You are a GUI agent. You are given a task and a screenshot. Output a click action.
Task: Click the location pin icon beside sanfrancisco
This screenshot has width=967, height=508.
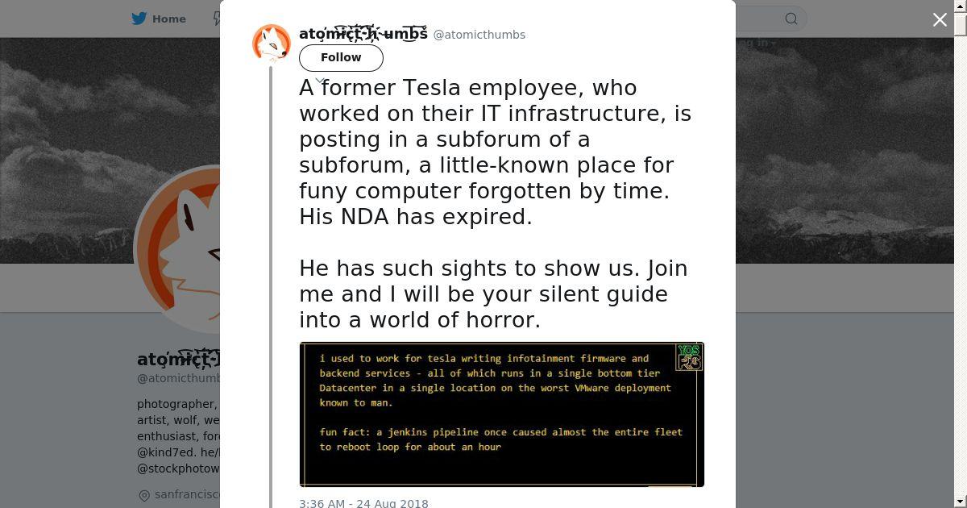point(144,495)
